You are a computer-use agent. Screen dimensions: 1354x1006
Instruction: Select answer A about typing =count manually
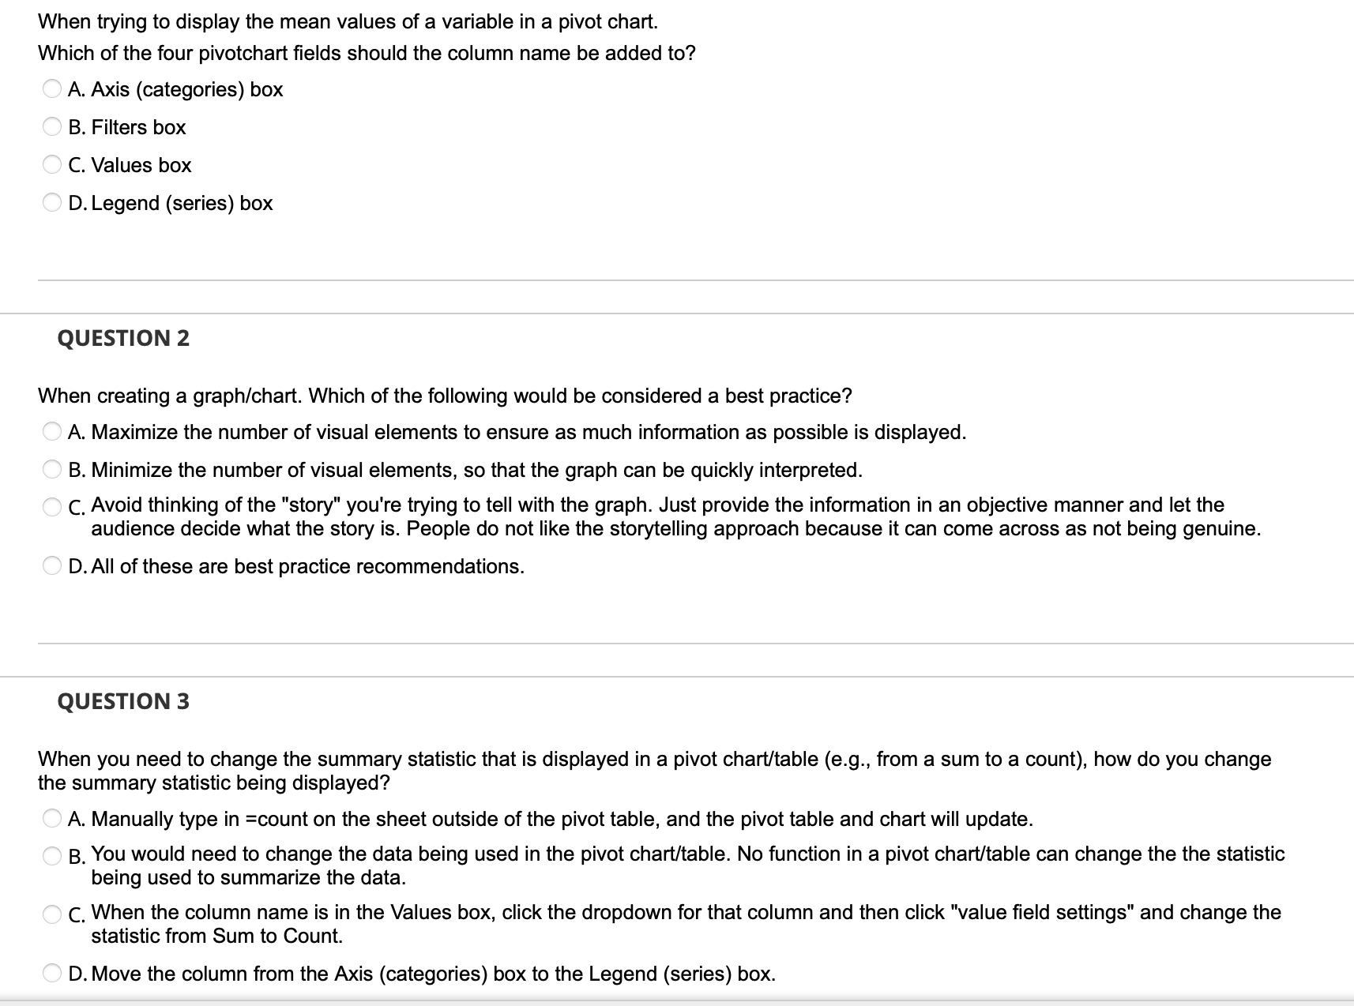click(x=51, y=819)
